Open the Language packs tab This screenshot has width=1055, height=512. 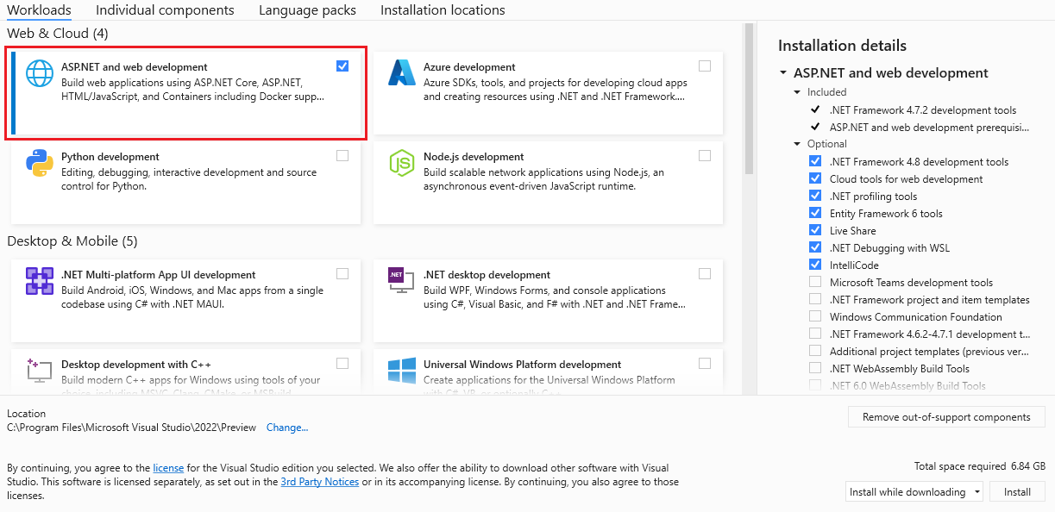tap(307, 10)
